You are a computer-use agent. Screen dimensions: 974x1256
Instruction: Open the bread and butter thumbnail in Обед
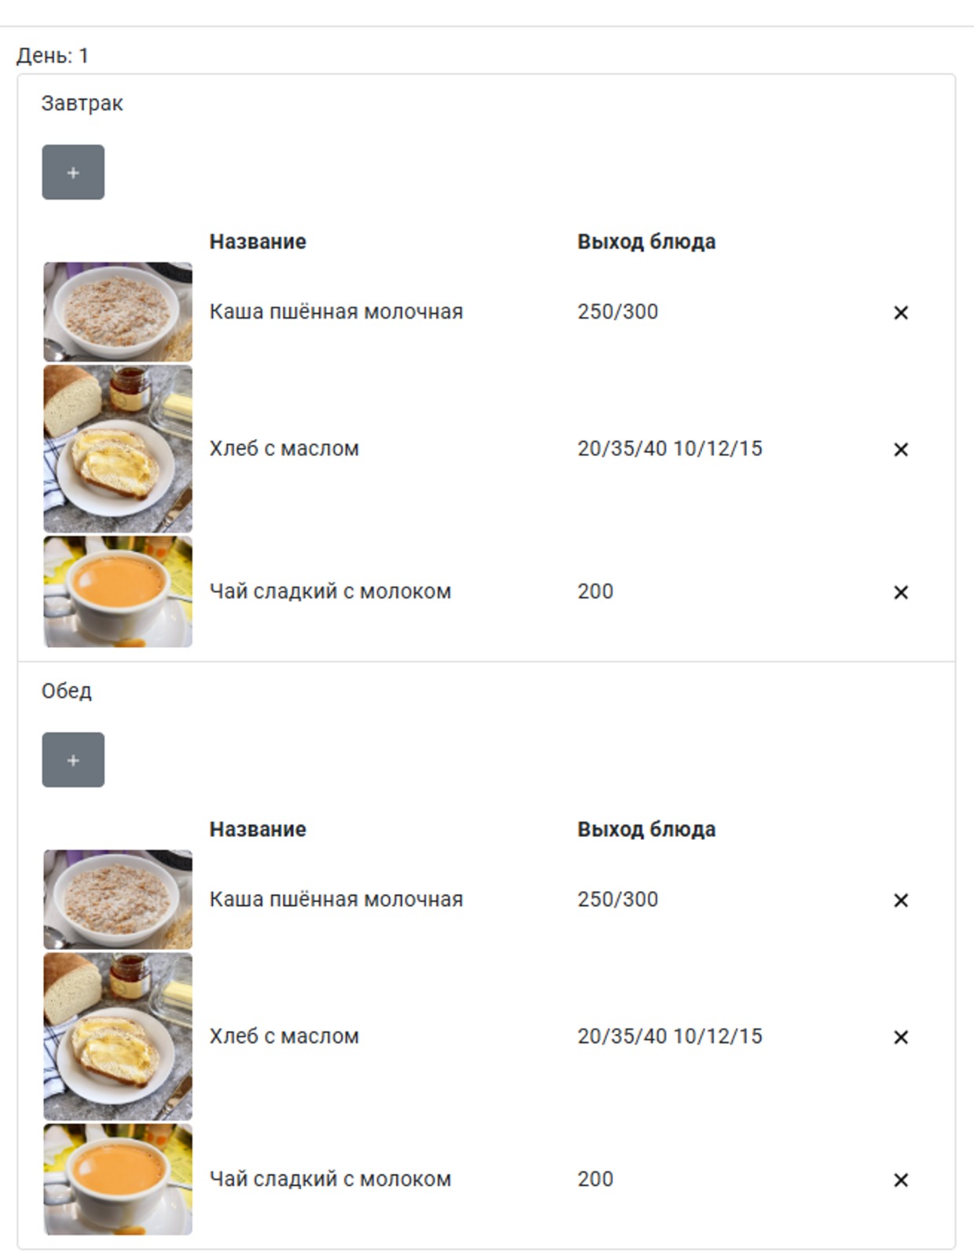pos(118,1037)
